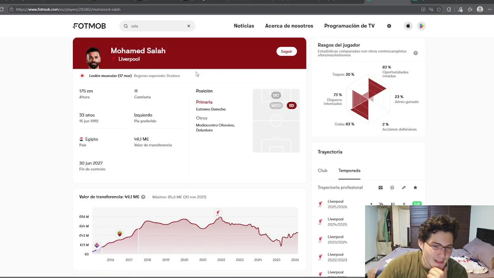Click the player traits radar chart
The image size is (494, 278).
tap(368, 99)
